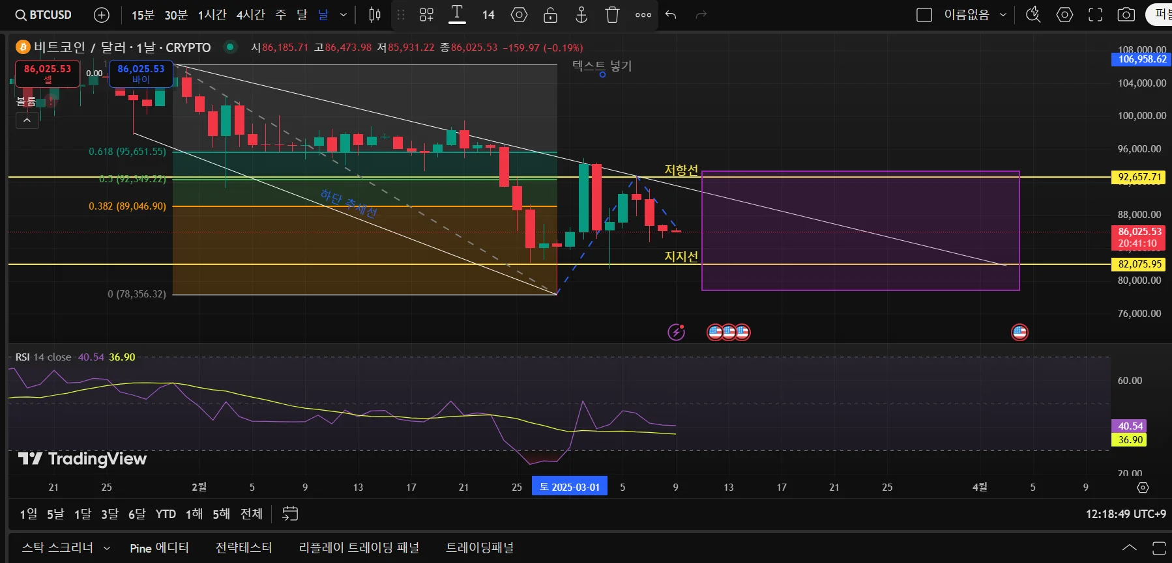Viewport: 1172px width, 563px height.
Task: Click the 82,075.95 yellow price label
Action: tap(1139, 264)
